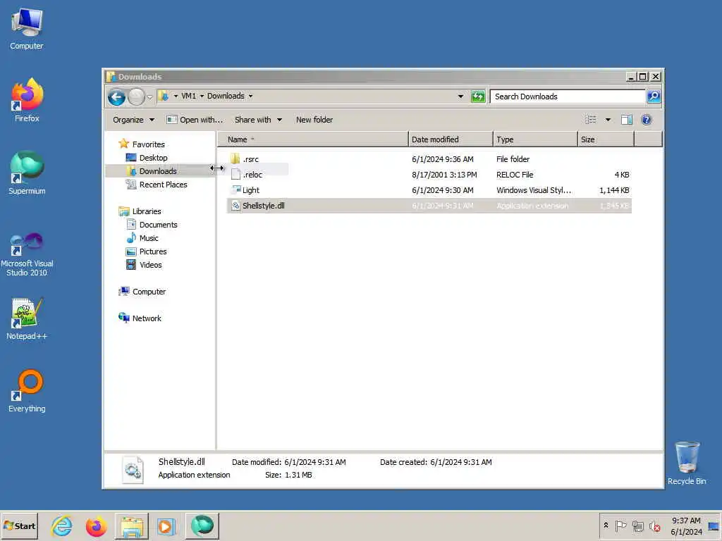
Task: Show hidden tray icons
Action: [606, 526]
